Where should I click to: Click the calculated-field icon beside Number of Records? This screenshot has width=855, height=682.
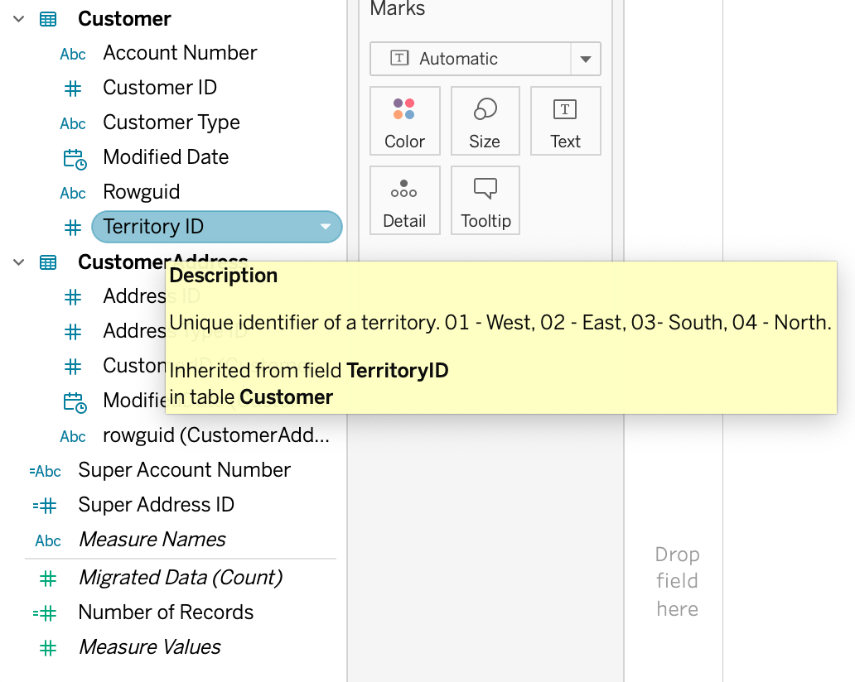coord(45,613)
